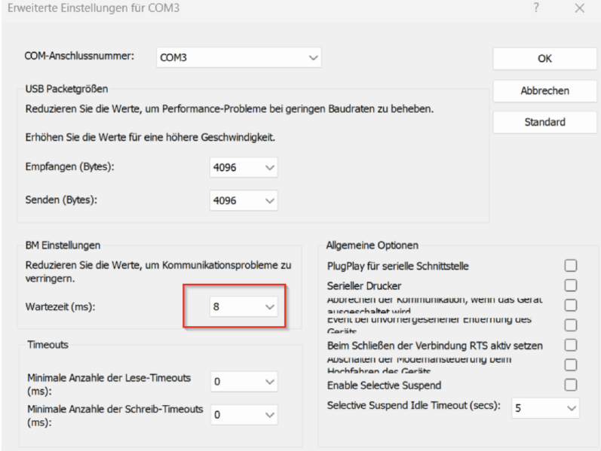Click the dialog title bar text
This screenshot has width=601, height=451.
point(94,9)
